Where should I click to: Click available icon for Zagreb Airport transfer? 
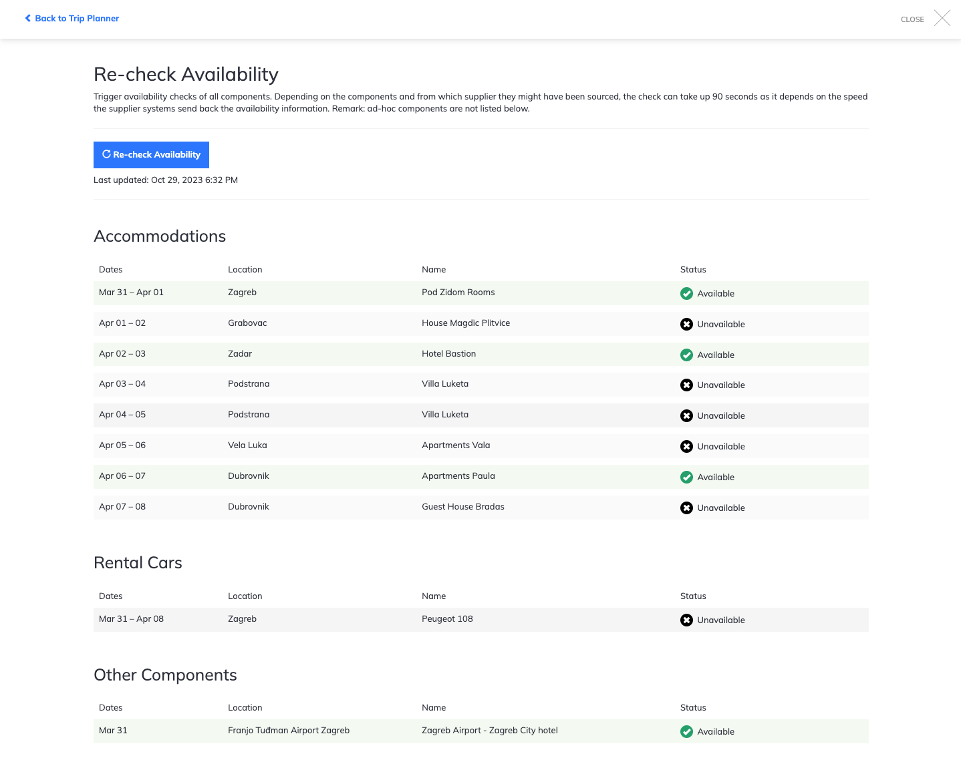tap(686, 731)
